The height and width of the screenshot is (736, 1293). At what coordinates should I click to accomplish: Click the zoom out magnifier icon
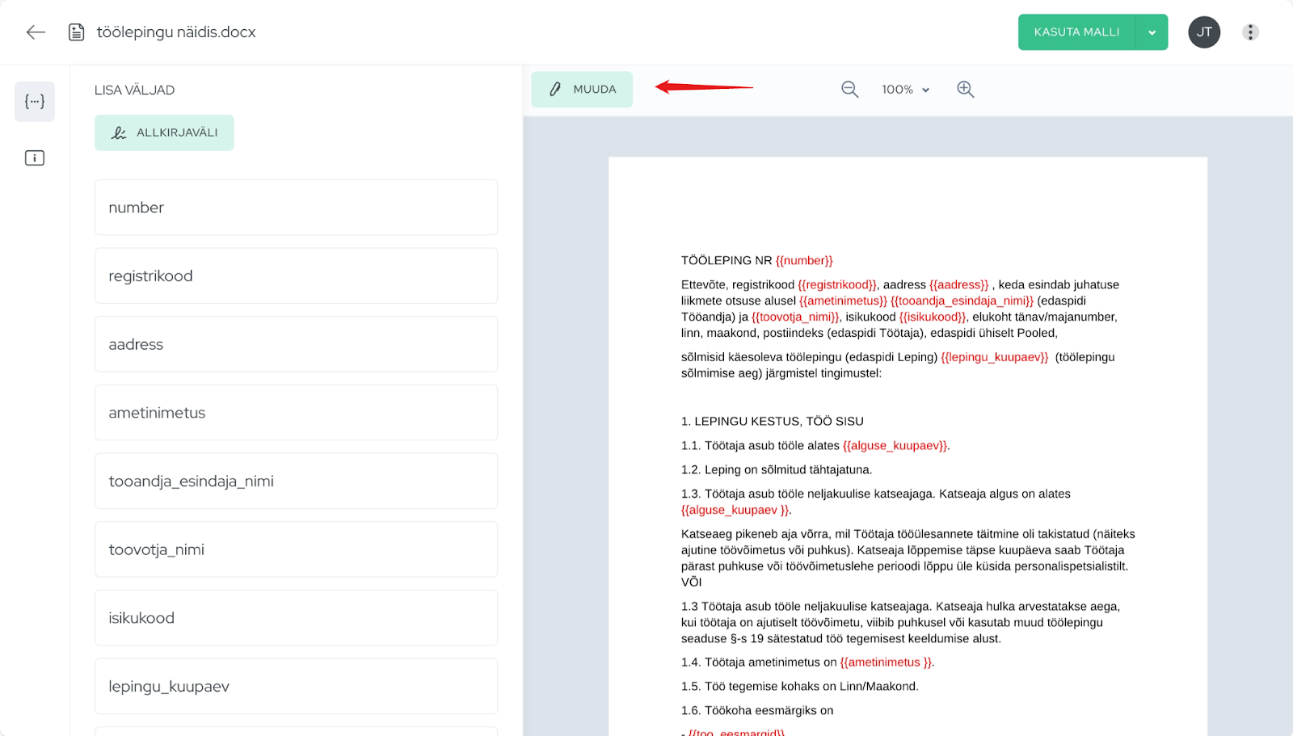(x=849, y=90)
